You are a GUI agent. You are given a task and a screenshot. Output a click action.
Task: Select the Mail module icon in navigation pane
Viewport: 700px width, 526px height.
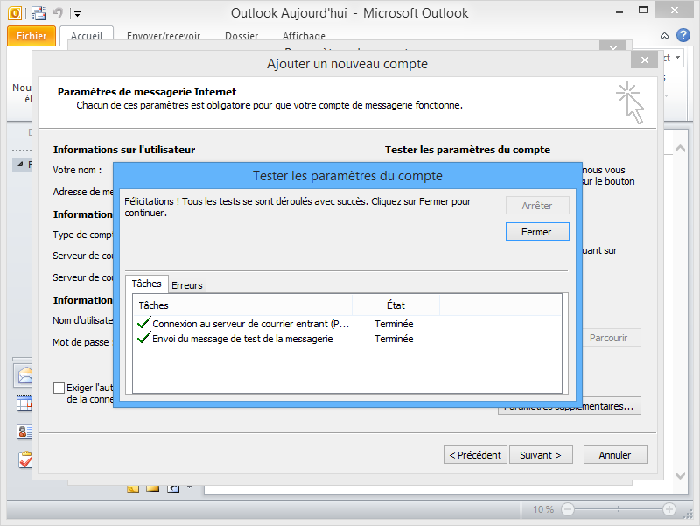24,375
